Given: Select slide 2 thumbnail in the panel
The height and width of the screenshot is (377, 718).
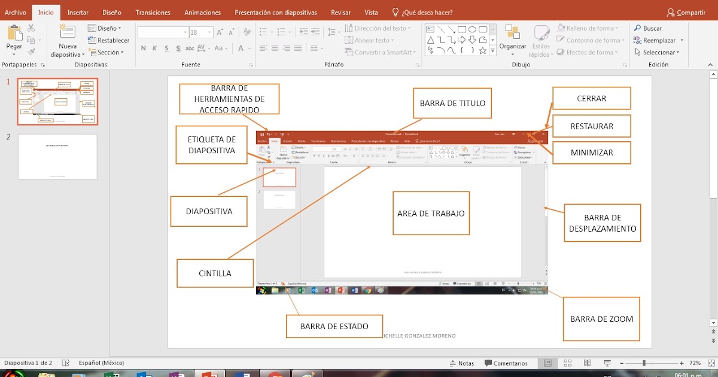Looking at the screenshot, I should pyautogui.click(x=57, y=157).
